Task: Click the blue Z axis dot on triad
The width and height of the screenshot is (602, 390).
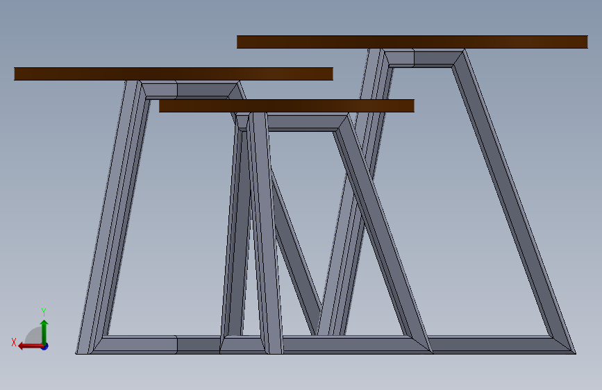Action: tap(45, 346)
